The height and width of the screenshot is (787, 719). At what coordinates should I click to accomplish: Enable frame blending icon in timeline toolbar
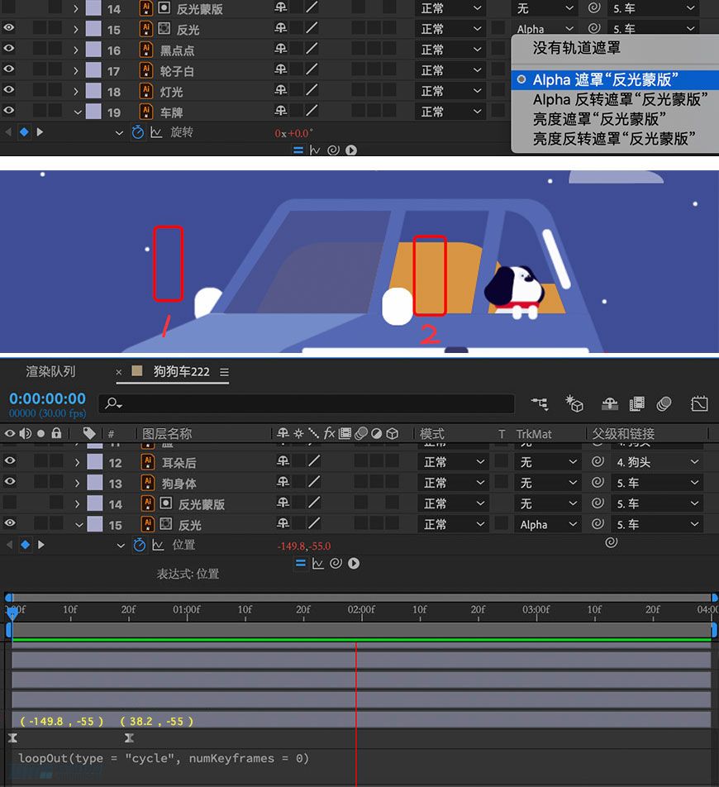[636, 403]
